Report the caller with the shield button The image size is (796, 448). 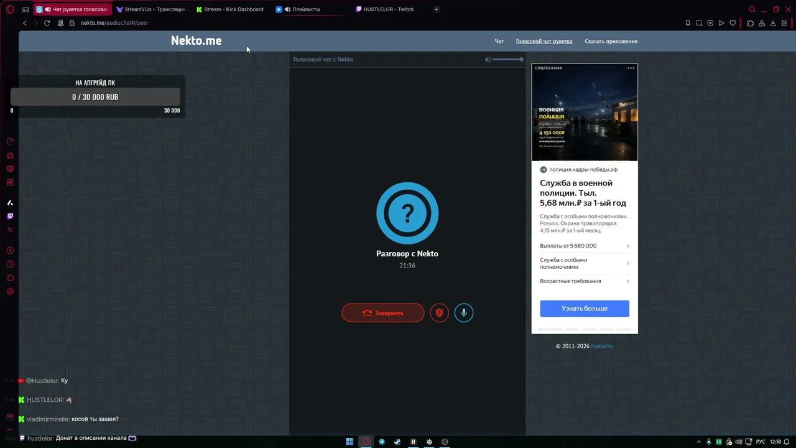pyautogui.click(x=439, y=312)
